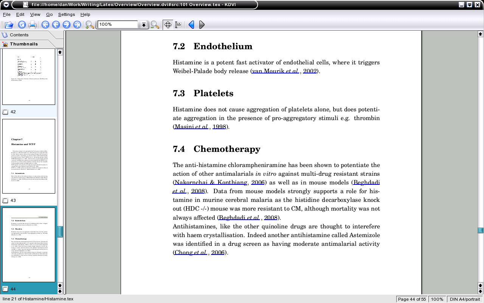Open the Go menu
Screen dimensions: 484x303
(50, 14)
